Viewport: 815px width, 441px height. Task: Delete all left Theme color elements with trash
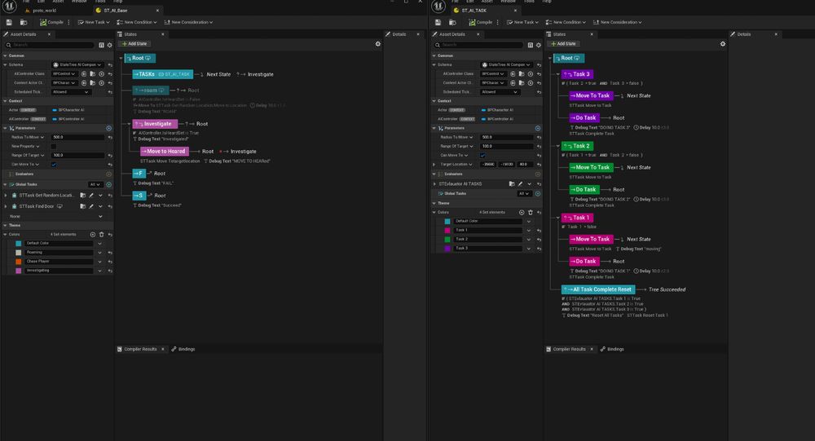101,235
